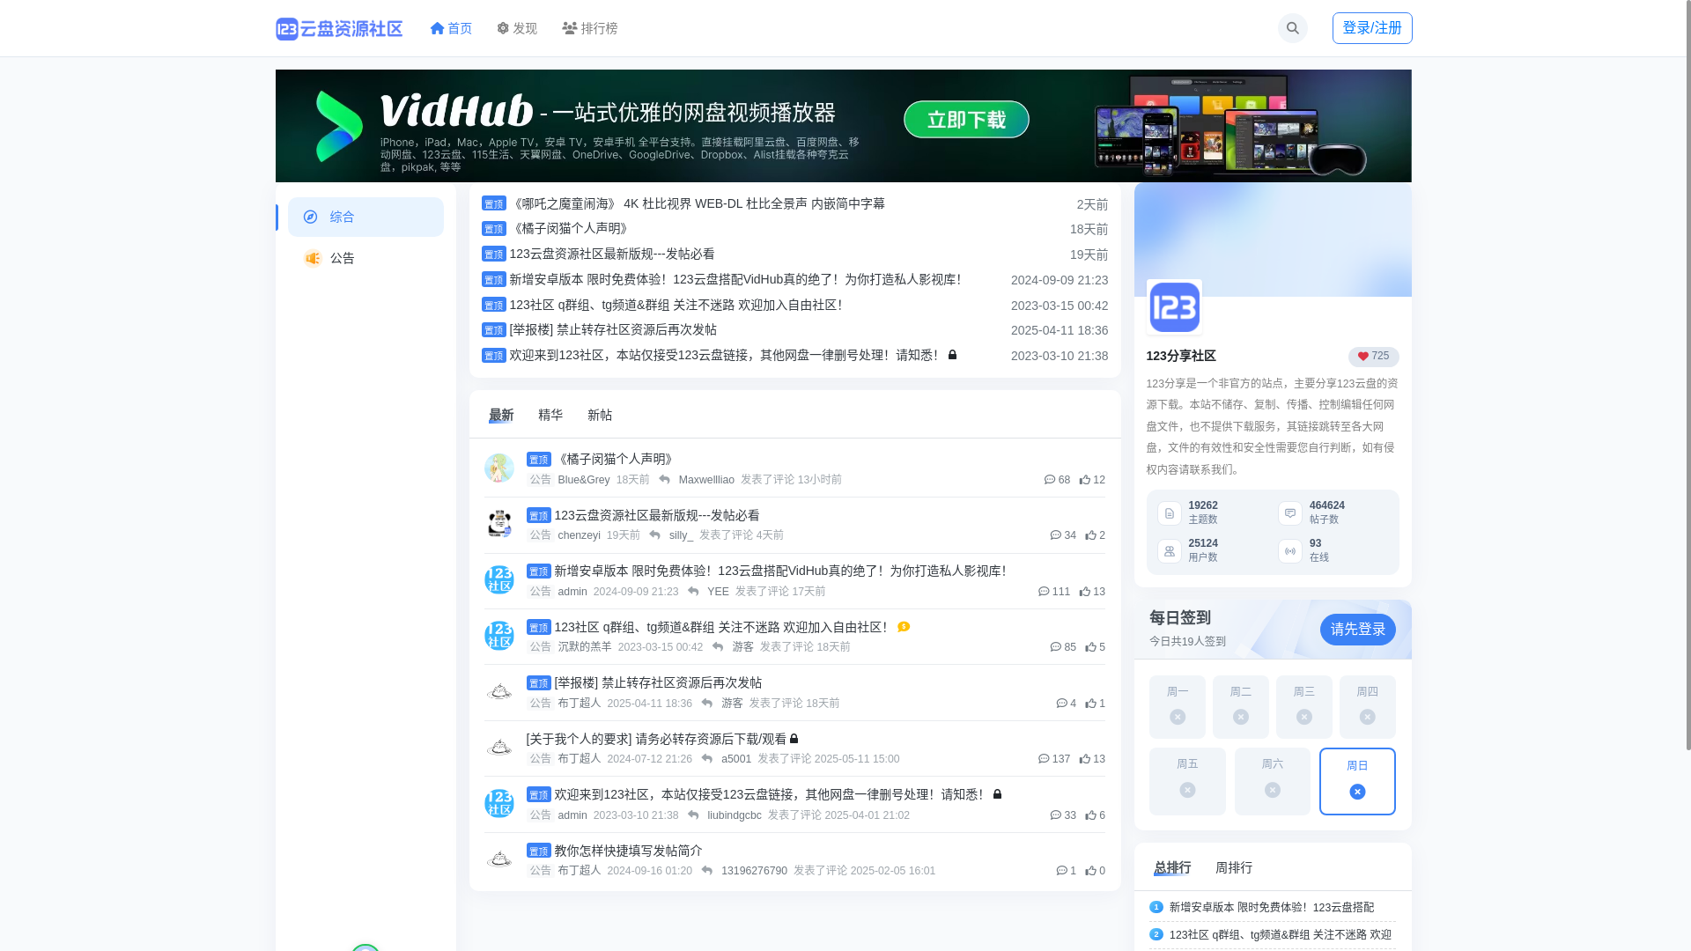Click the comment count 34 icon
1691x951 pixels.
coord(1056,535)
